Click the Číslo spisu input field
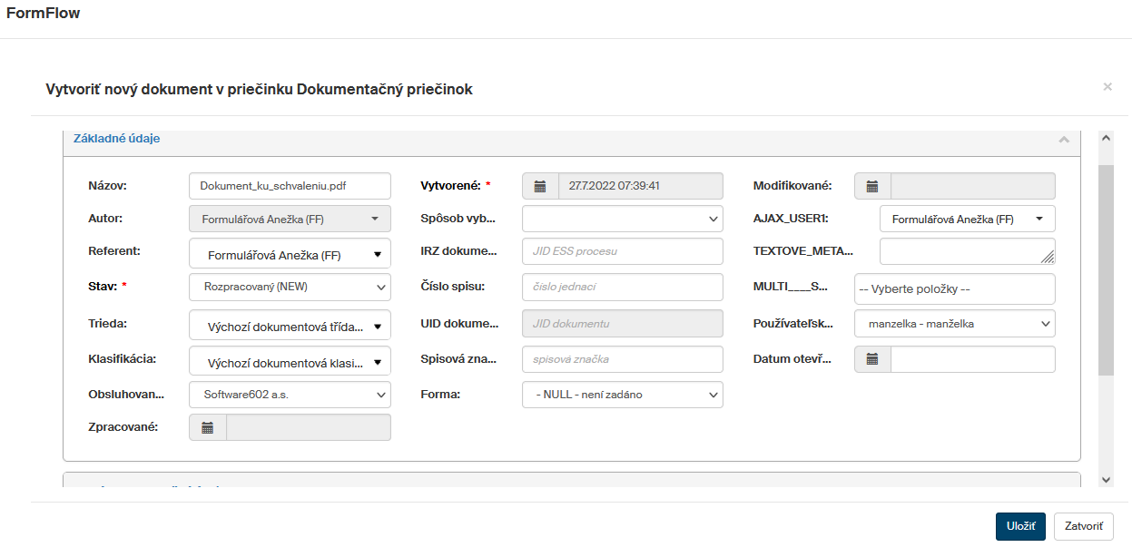Screen dimensions: 1132x547 click(x=623, y=287)
